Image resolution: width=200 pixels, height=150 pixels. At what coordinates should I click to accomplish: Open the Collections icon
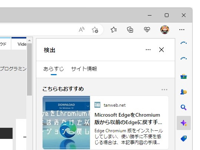click(x=130, y=30)
